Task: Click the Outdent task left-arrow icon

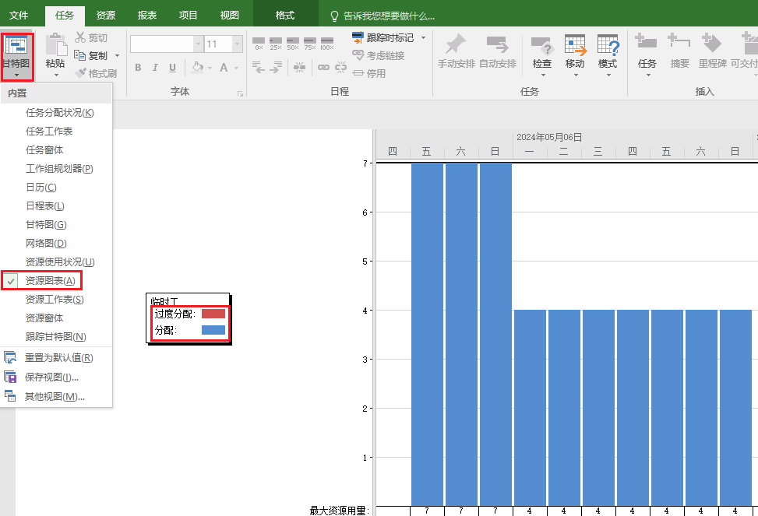Action: [x=259, y=67]
